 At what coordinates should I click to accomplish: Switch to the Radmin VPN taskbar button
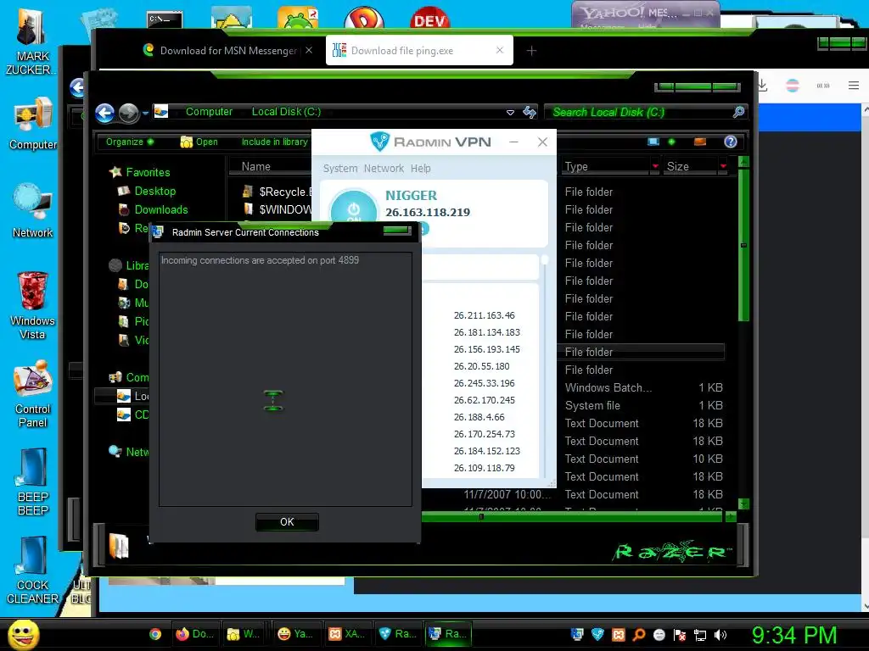coord(398,634)
